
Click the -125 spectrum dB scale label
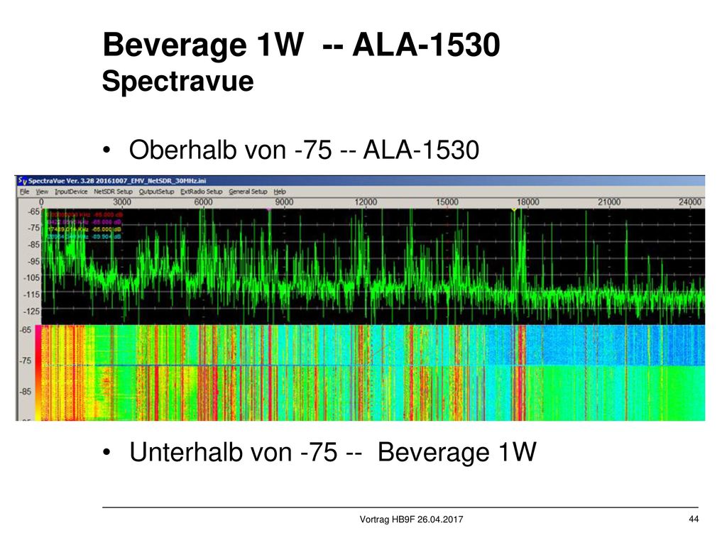[x=32, y=312]
